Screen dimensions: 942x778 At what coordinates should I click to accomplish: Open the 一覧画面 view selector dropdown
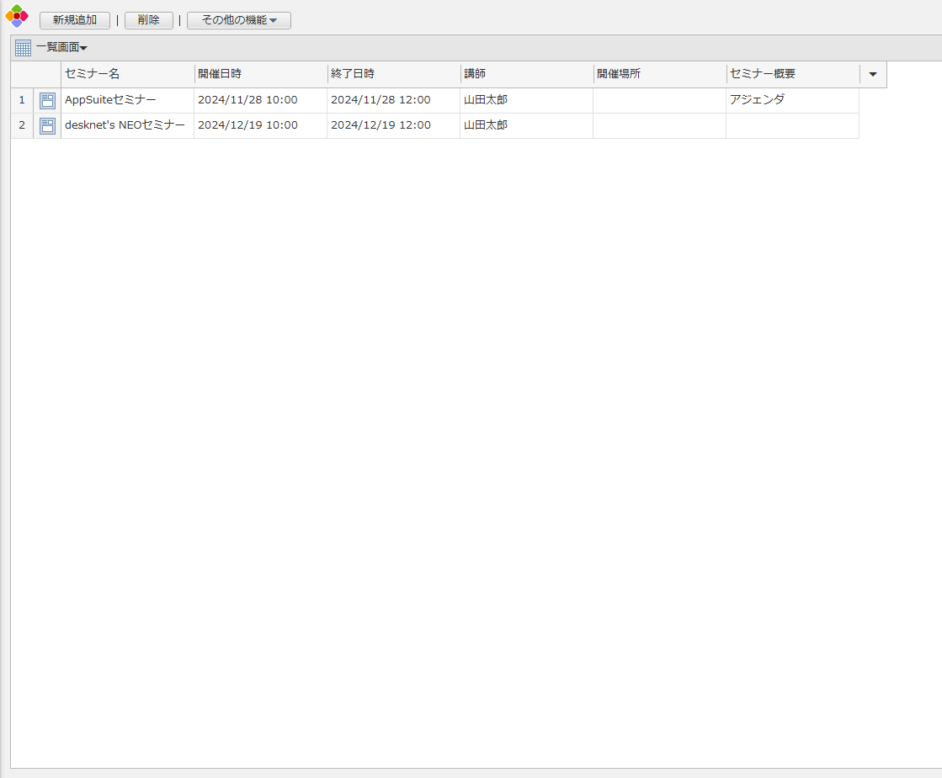(61, 48)
